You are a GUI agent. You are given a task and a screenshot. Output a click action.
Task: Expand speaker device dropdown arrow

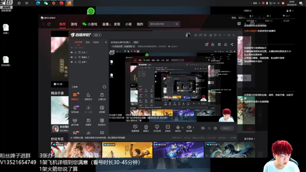(194, 128)
